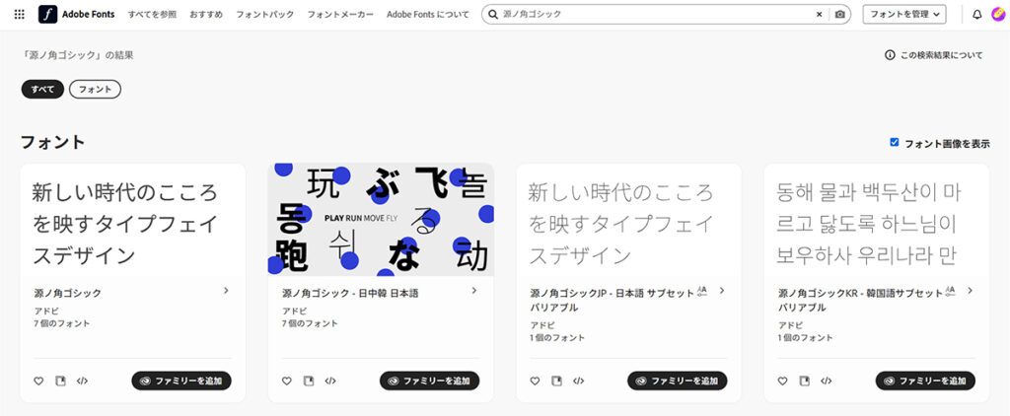Go to すべてを参照 menu
This screenshot has height=416, width=1010.
click(152, 14)
